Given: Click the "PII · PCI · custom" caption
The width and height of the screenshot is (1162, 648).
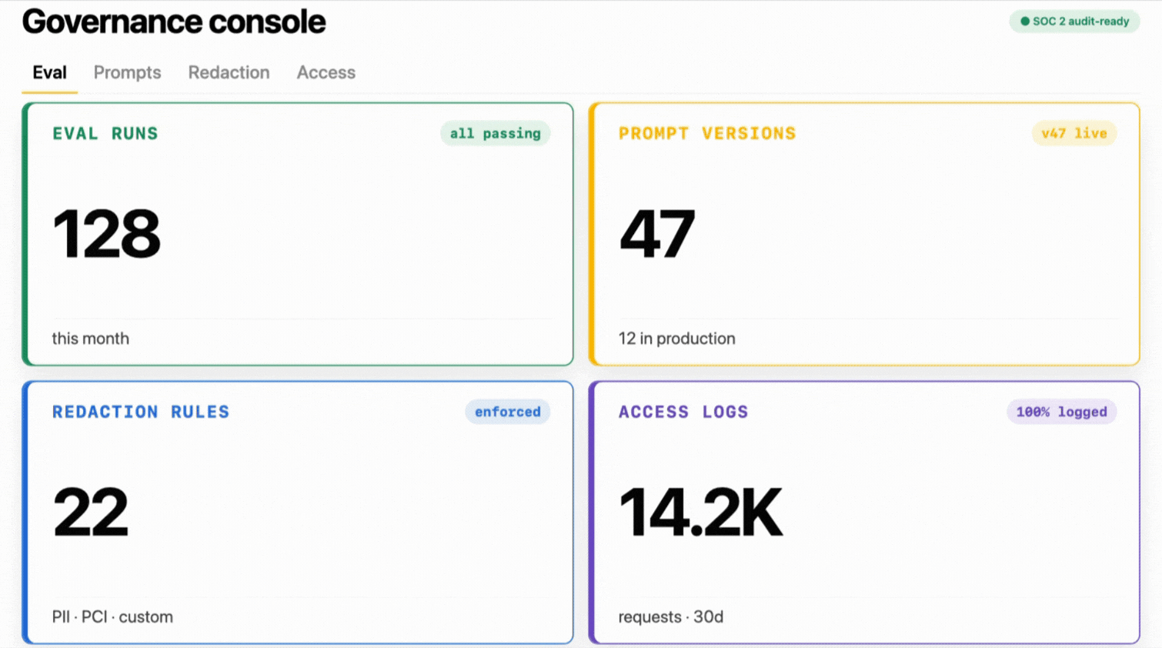Looking at the screenshot, I should point(112,617).
